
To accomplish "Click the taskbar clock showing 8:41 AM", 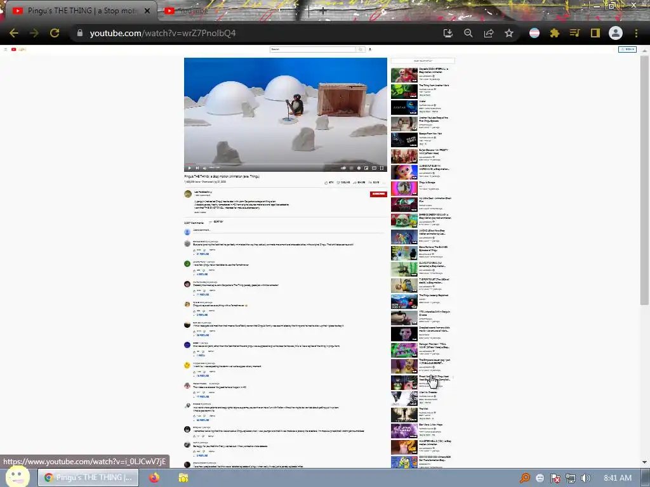I will point(618,478).
